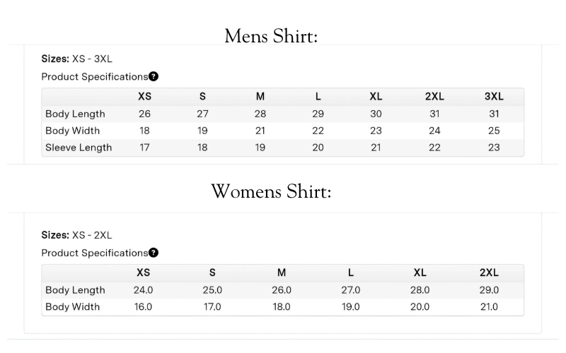
Task: Click Body Length label in Mens table
Action: 75,114
